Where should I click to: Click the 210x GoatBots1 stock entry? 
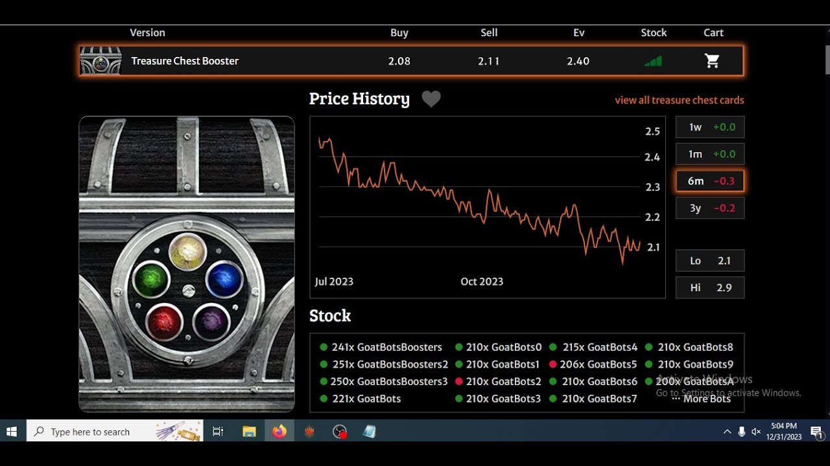[497, 364]
